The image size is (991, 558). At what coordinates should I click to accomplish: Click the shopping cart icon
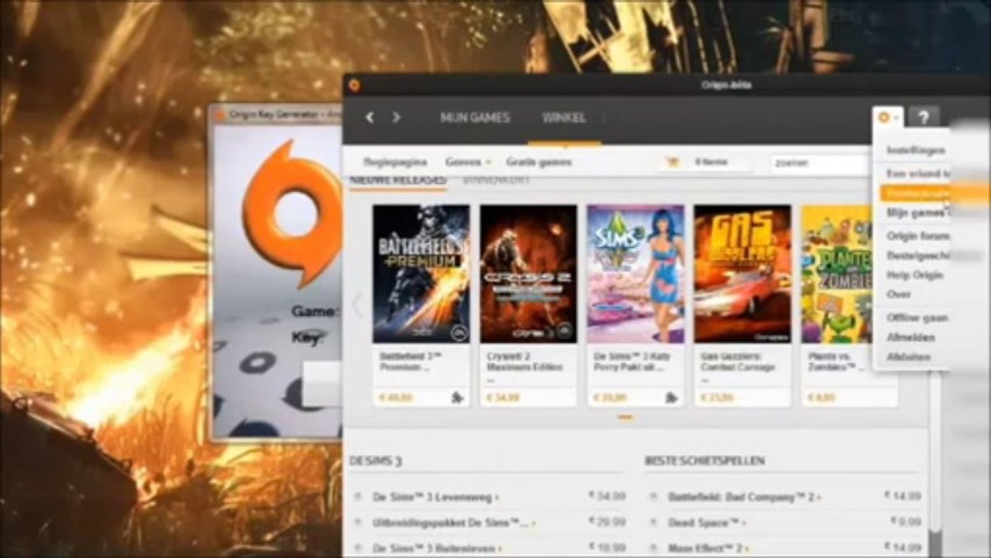click(x=672, y=163)
